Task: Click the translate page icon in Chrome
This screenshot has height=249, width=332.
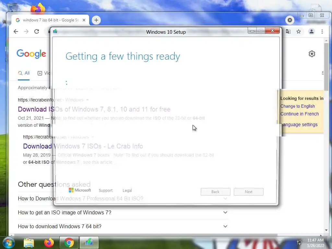Action: click(288, 31)
